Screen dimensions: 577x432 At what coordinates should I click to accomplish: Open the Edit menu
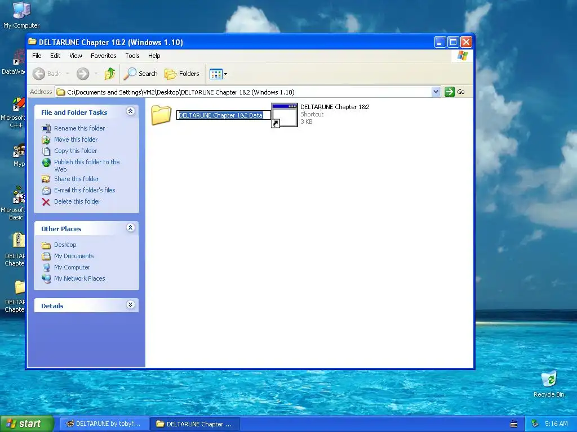(55, 56)
